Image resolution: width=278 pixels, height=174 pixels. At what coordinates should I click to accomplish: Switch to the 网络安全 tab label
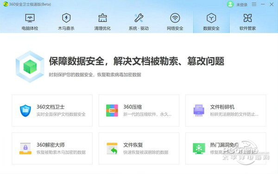coord(175,28)
